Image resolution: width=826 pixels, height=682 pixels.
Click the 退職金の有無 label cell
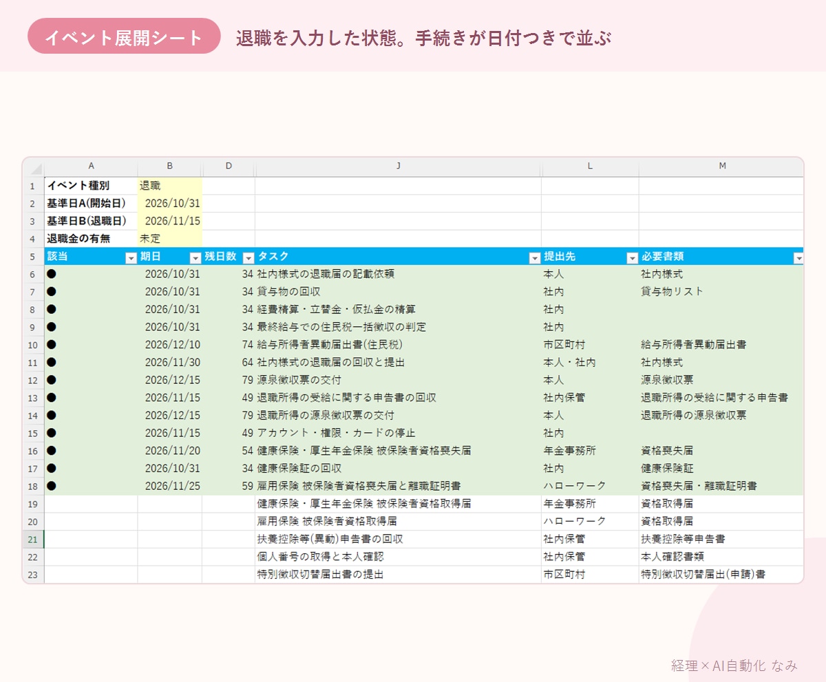[x=91, y=239]
